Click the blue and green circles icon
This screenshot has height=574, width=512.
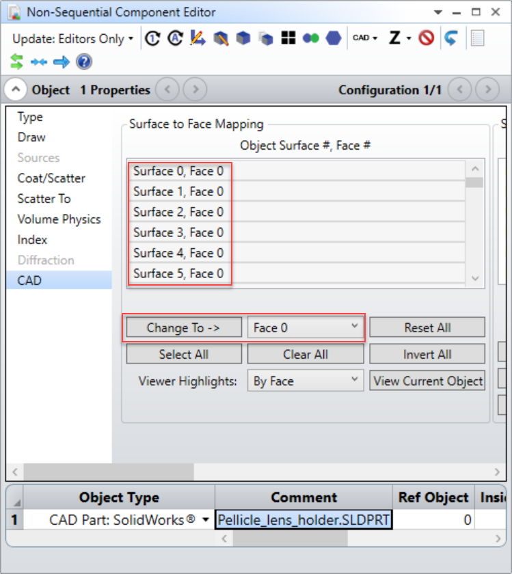pyautogui.click(x=311, y=38)
